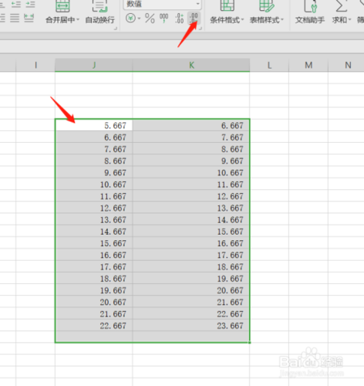Click the Decrease Decimal places icon
The height and width of the screenshot is (386, 364).
point(194,19)
